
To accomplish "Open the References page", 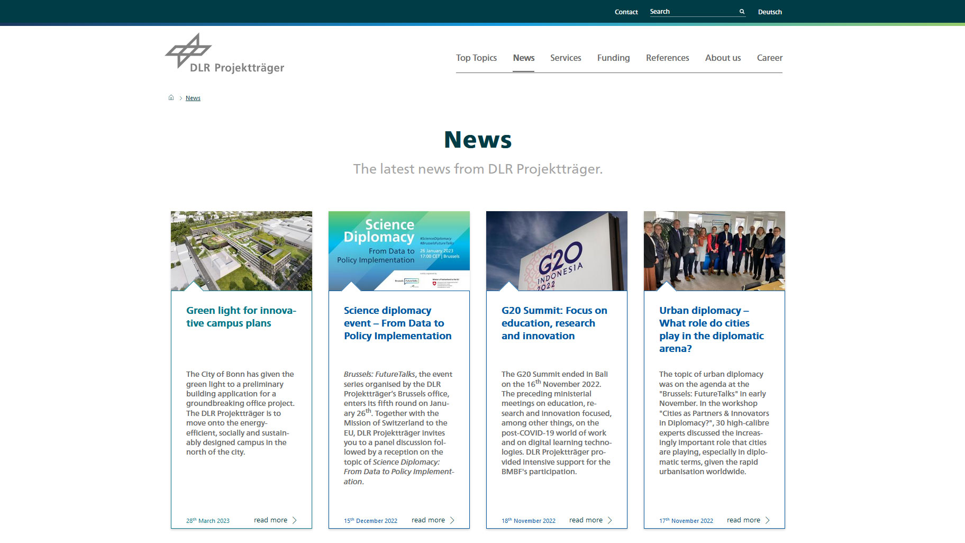I will click(x=667, y=58).
